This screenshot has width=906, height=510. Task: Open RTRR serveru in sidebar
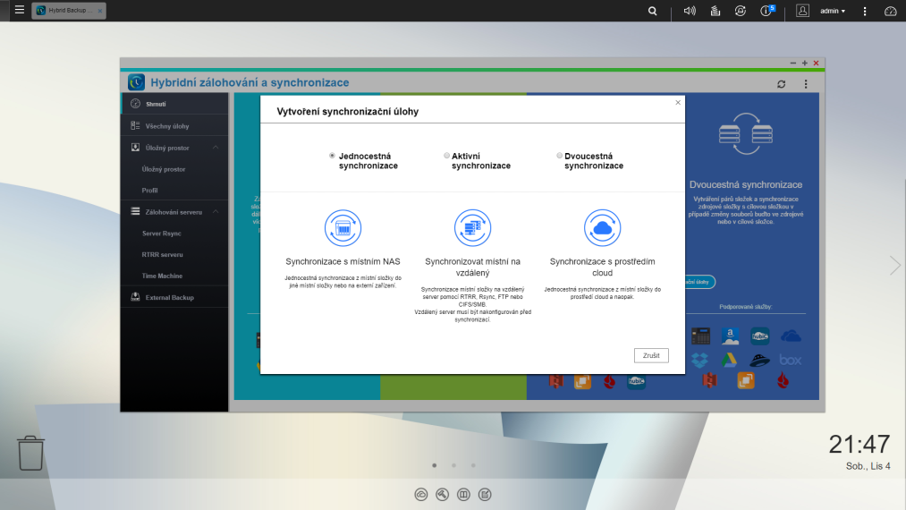pyautogui.click(x=163, y=254)
